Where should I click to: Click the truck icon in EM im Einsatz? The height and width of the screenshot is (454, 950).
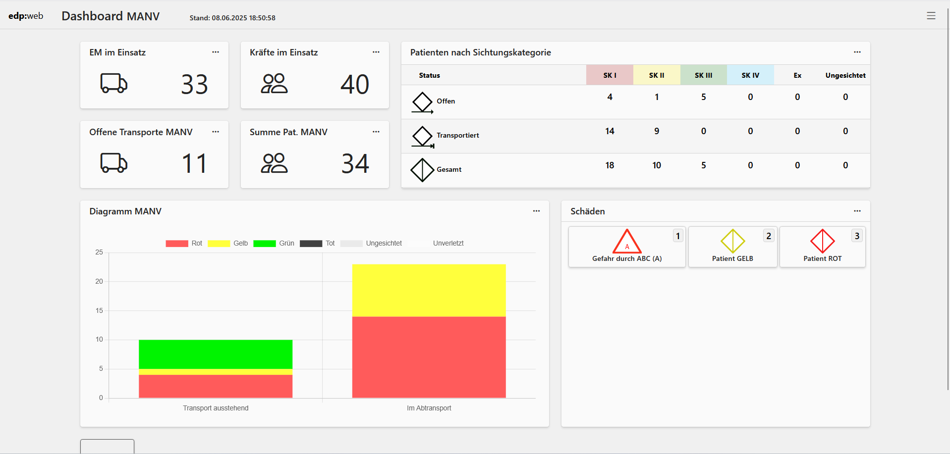click(x=113, y=83)
